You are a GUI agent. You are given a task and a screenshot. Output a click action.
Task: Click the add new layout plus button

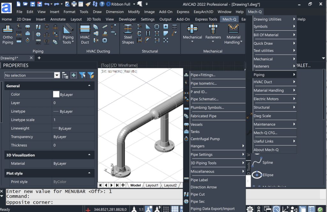tap(123, 185)
